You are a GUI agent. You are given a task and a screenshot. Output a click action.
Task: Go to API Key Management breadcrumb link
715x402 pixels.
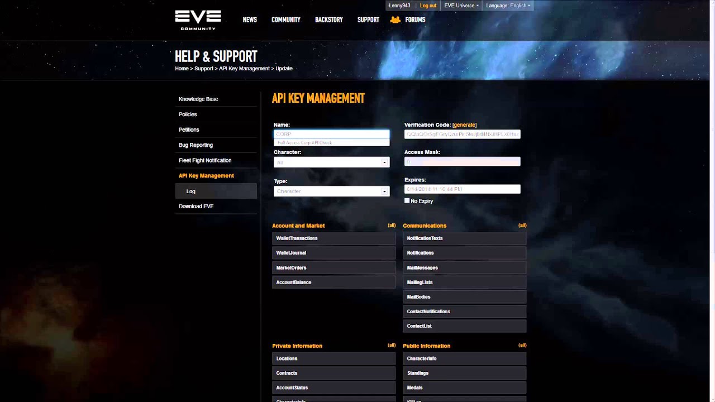click(x=244, y=69)
